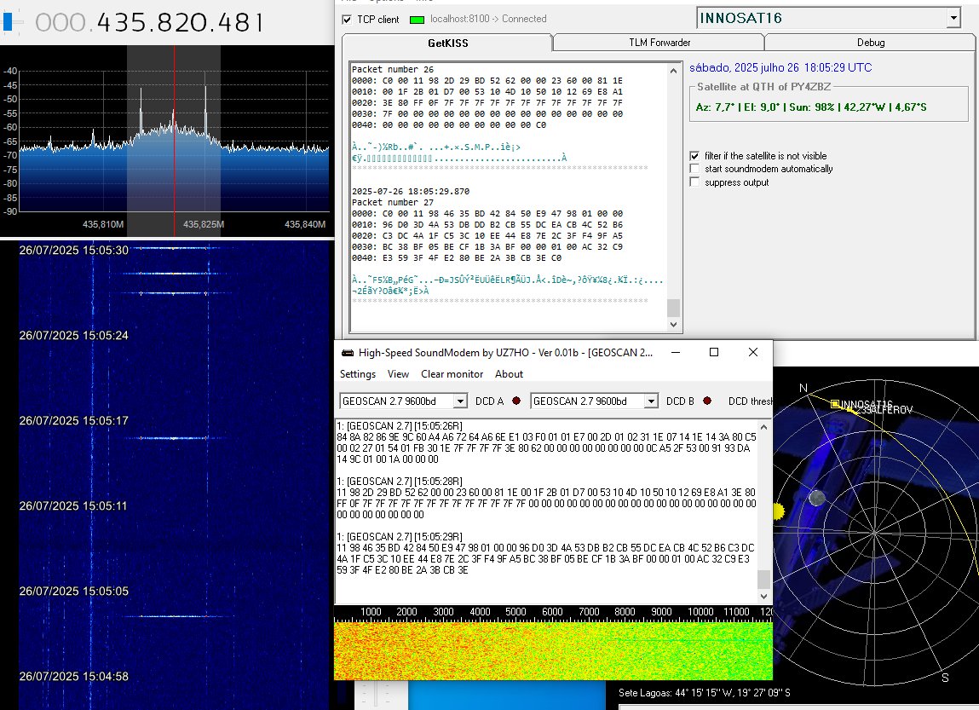Click the SDR frequency readout 435.820.481
The width and height of the screenshot is (979, 710).
[x=150, y=22]
